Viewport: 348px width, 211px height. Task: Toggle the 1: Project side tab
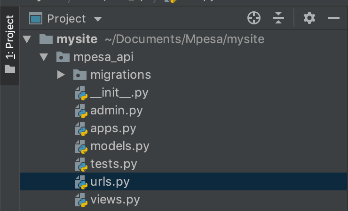point(9,45)
